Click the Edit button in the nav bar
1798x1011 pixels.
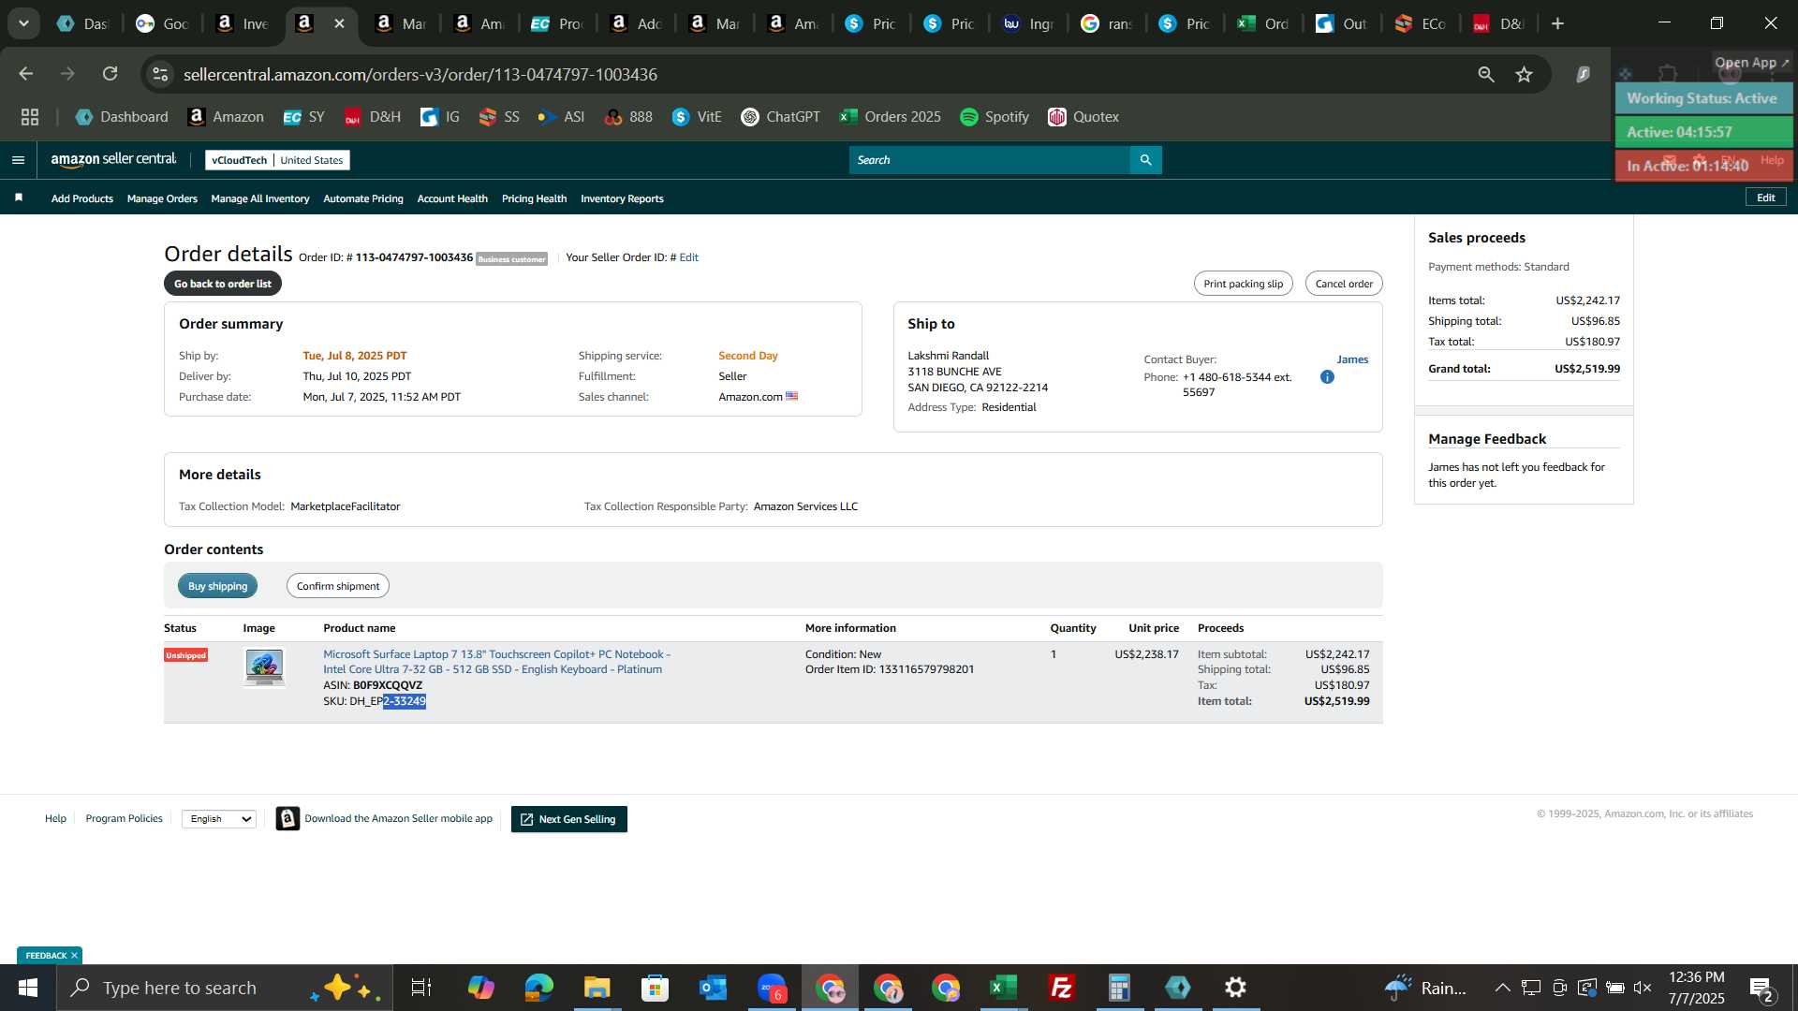click(x=1765, y=198)
